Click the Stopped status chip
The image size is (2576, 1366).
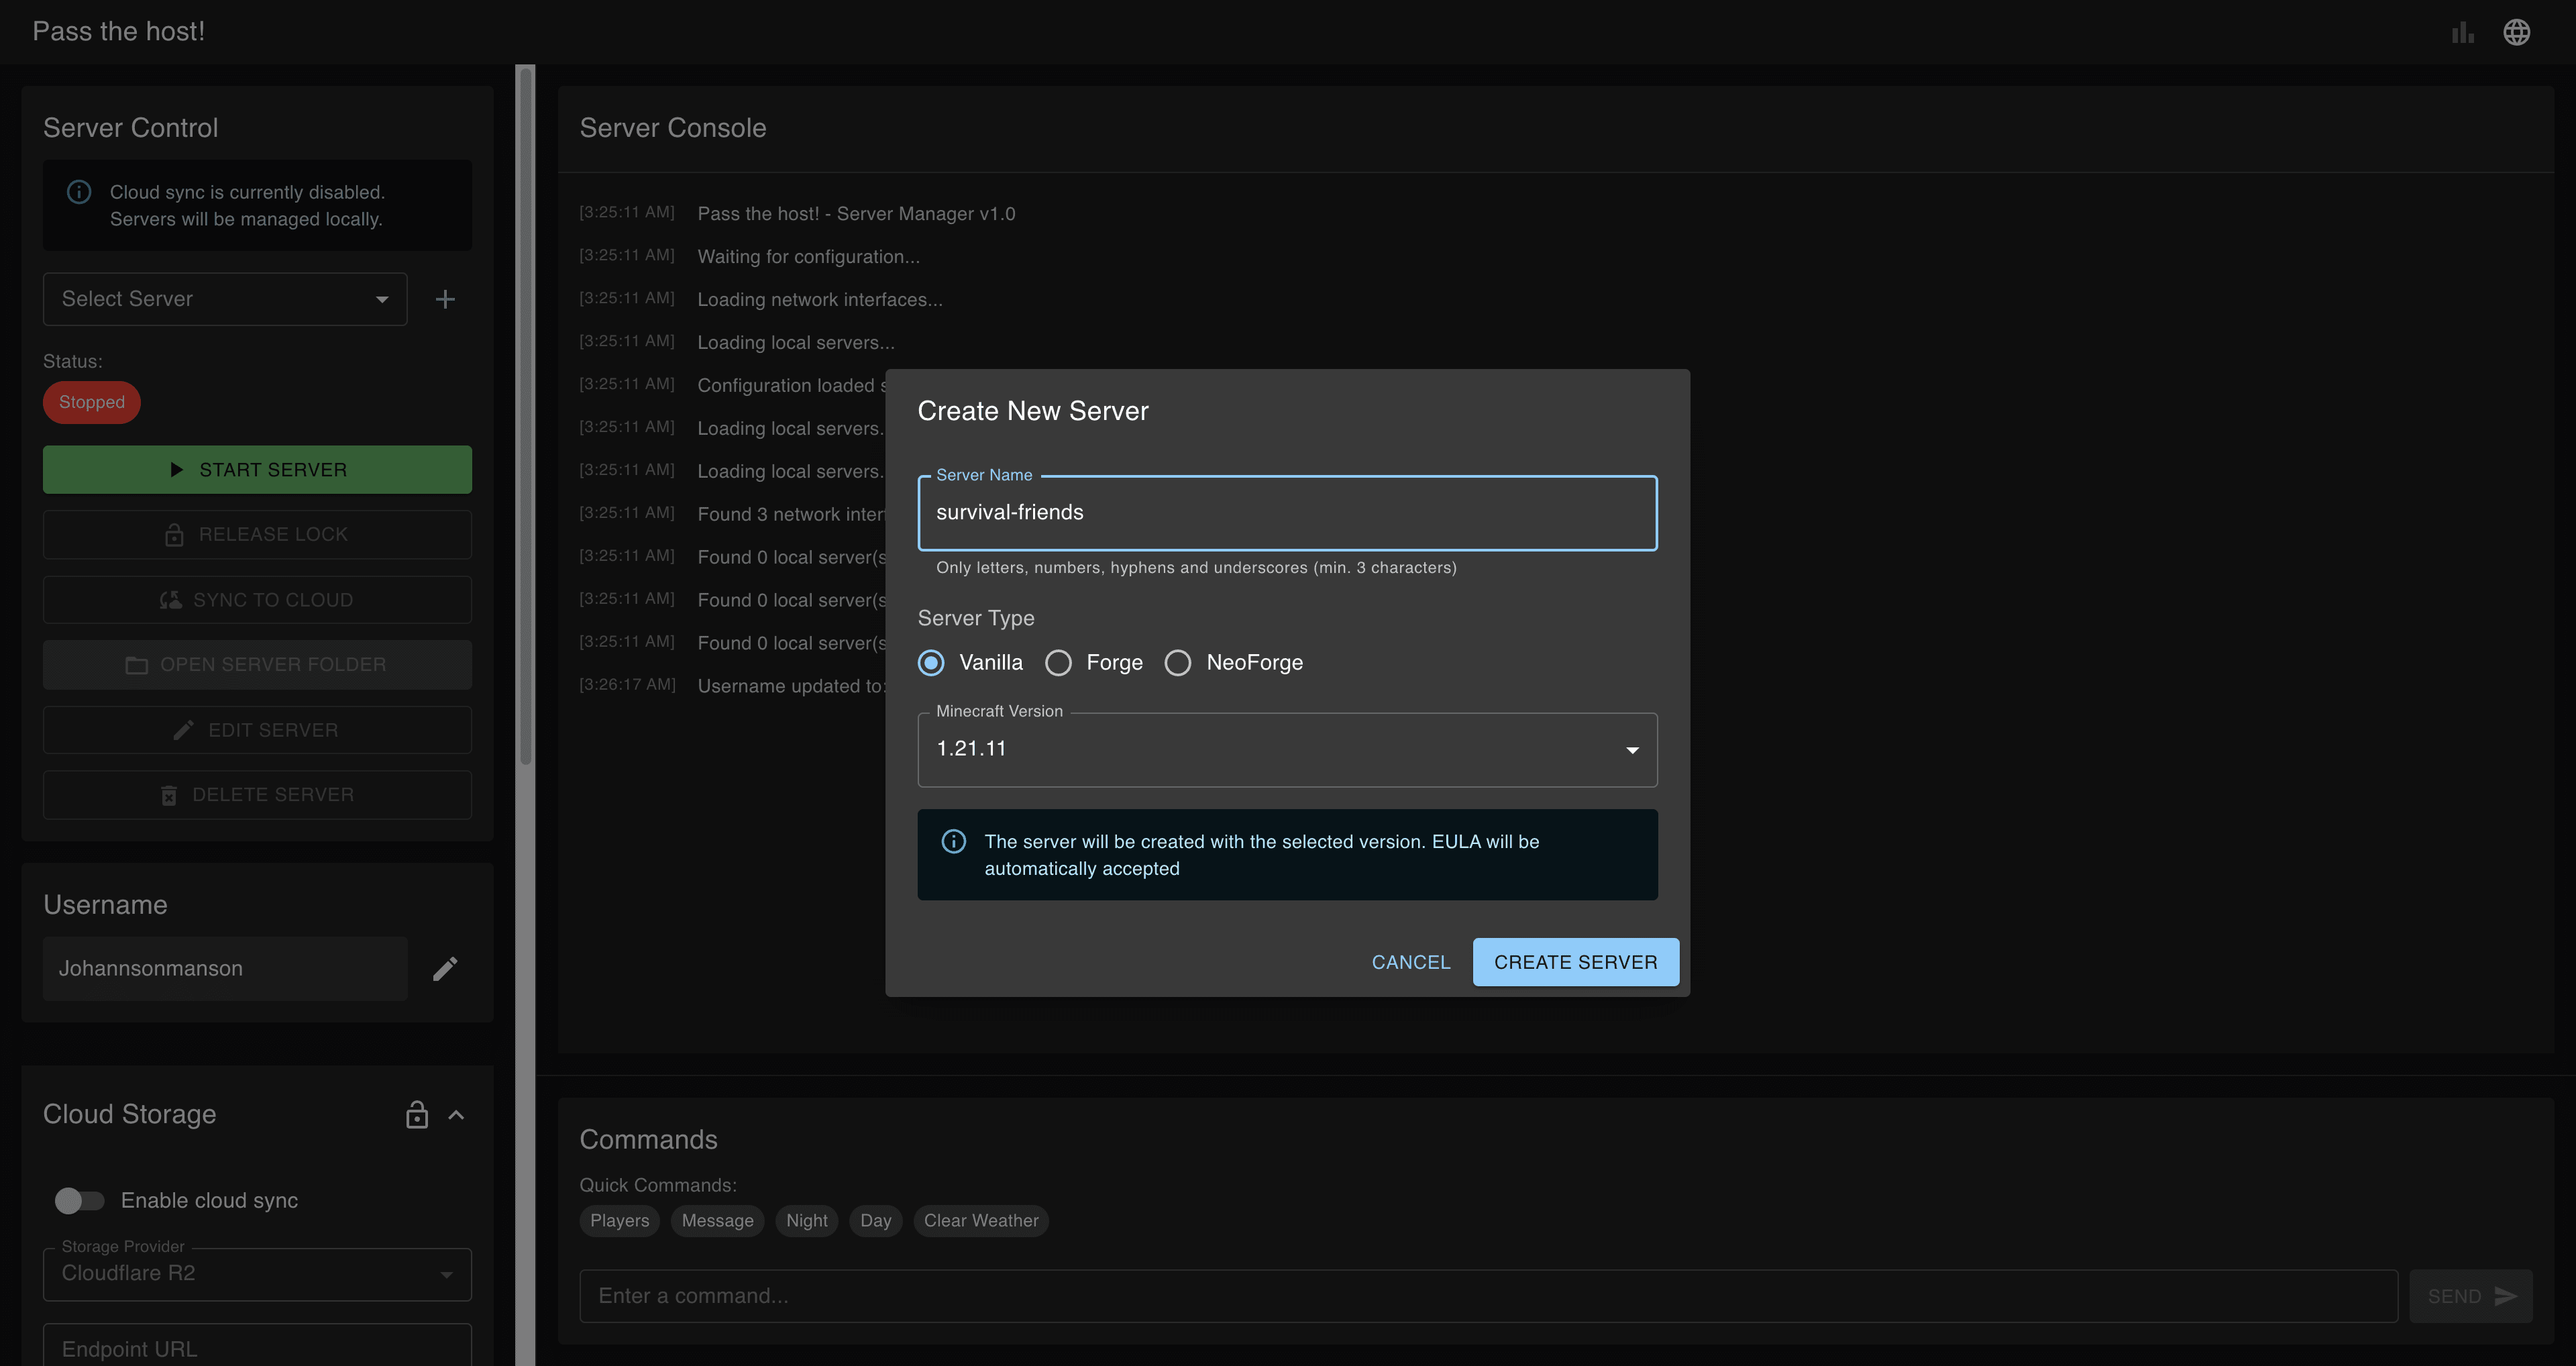pyautogui.click(x=91, y=402)
